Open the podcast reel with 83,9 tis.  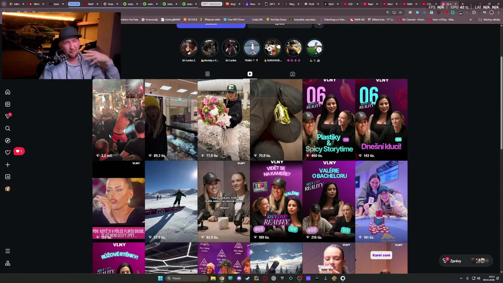tap(224, 201)
